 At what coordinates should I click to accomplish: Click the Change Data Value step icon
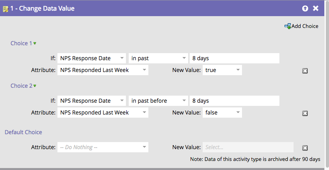click(6, 8)
